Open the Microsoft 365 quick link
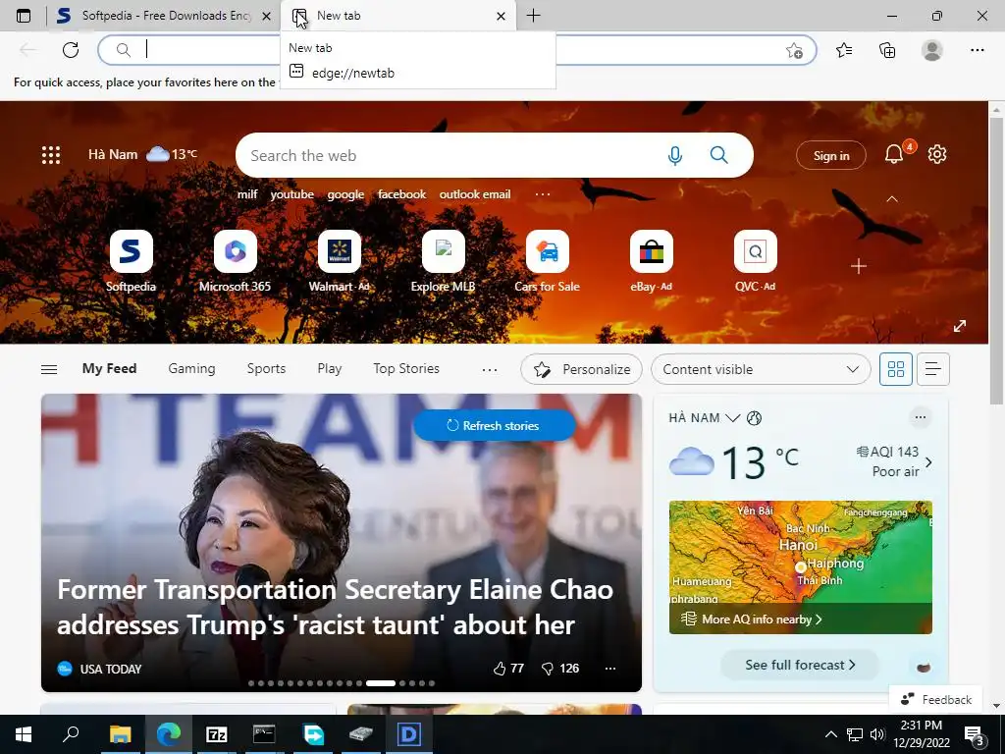Image resolution: width=1005 pixels, height=754 pixels. click(x=236, y=261)
